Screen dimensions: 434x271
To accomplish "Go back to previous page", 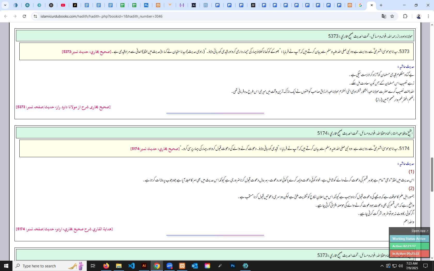I will [6, 16].
